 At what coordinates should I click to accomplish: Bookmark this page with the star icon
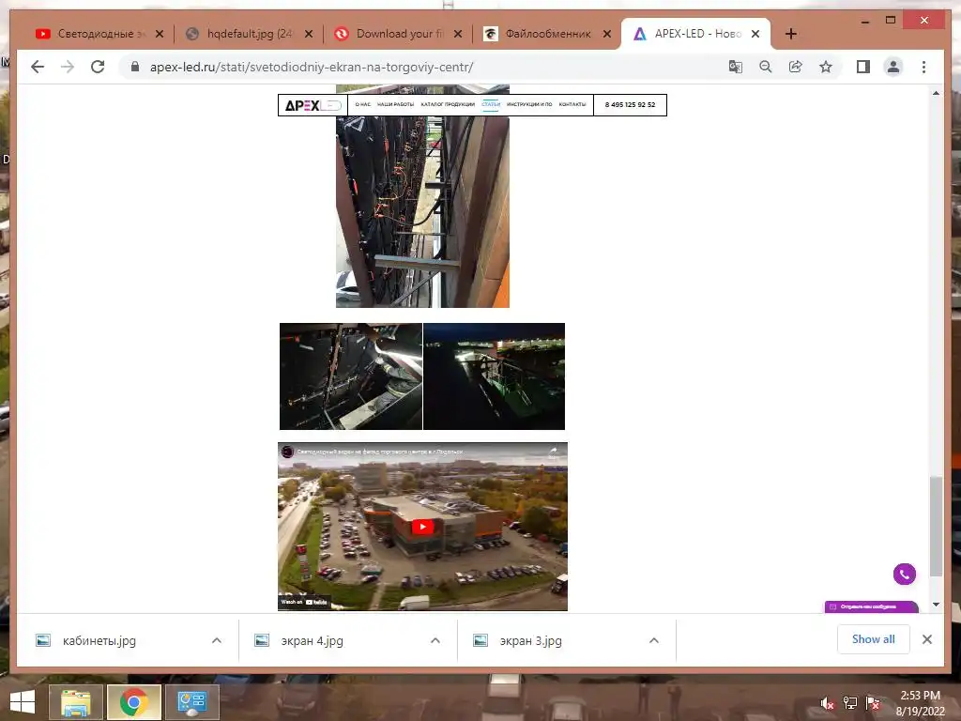click(826, 67)
